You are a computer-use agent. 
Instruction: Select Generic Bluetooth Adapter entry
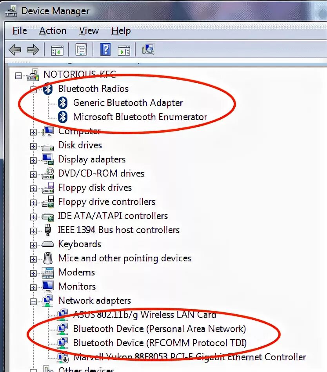pos(128,103)
